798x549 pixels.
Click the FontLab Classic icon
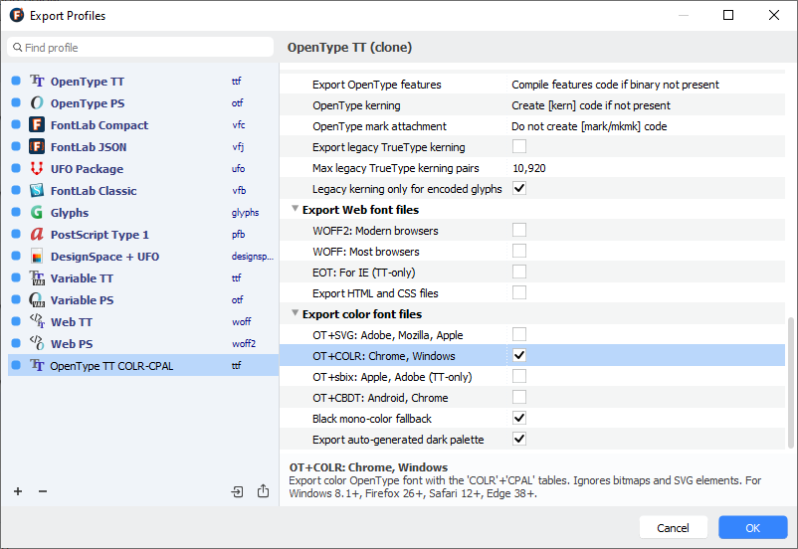tap(37, 190)
